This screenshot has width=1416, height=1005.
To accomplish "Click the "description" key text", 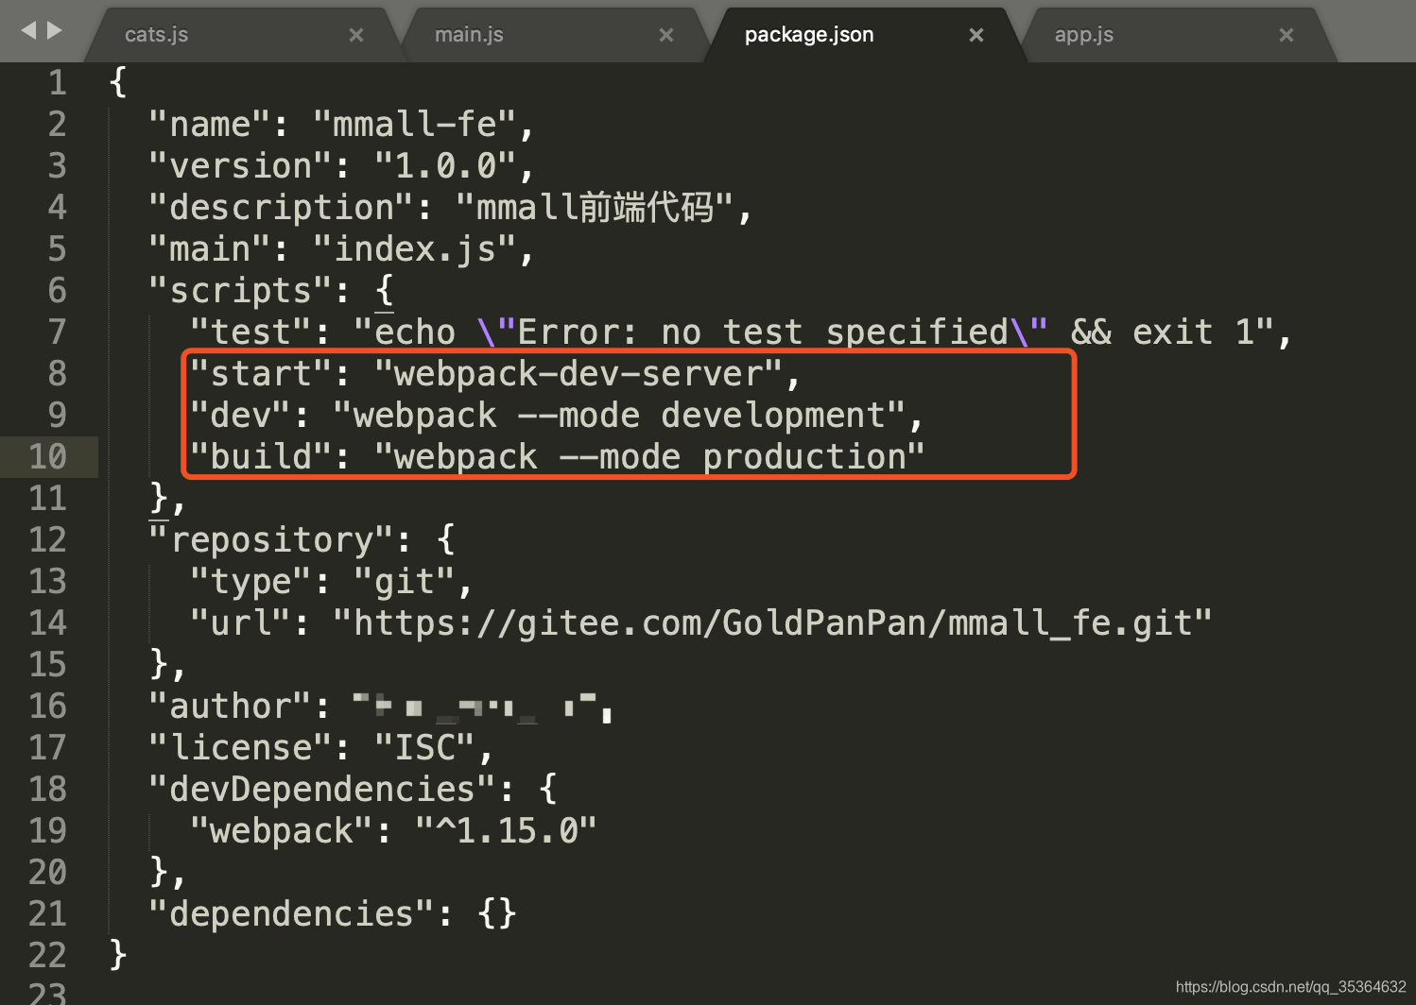I will tap(282, 207).
